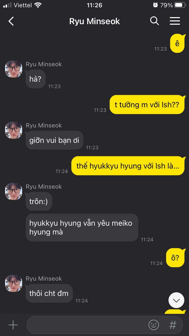Open chat search with magnifier icon
The width and height of the screenshot is (189, 336).
(154, 21)
